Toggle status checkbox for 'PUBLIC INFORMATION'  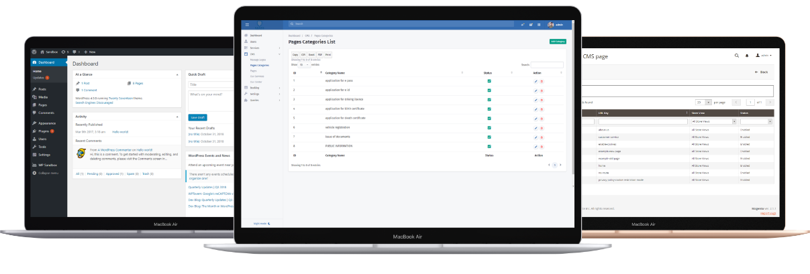[489, 145]
